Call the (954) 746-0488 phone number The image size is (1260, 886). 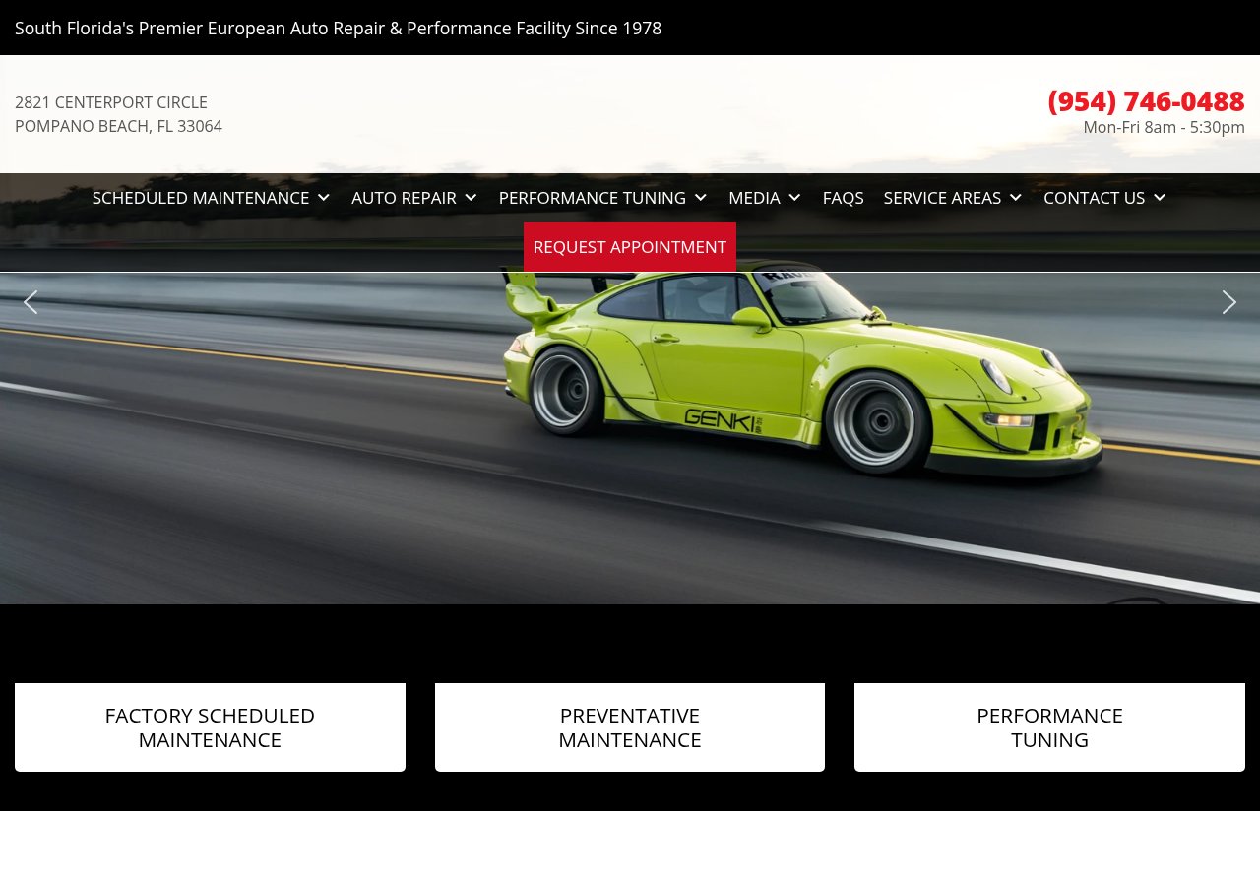click(1146, 100)
